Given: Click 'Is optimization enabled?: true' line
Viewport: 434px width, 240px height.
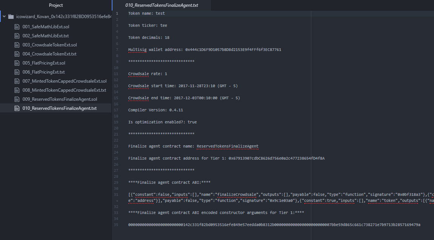Looking at the screenshot, I should coord(163,122).
